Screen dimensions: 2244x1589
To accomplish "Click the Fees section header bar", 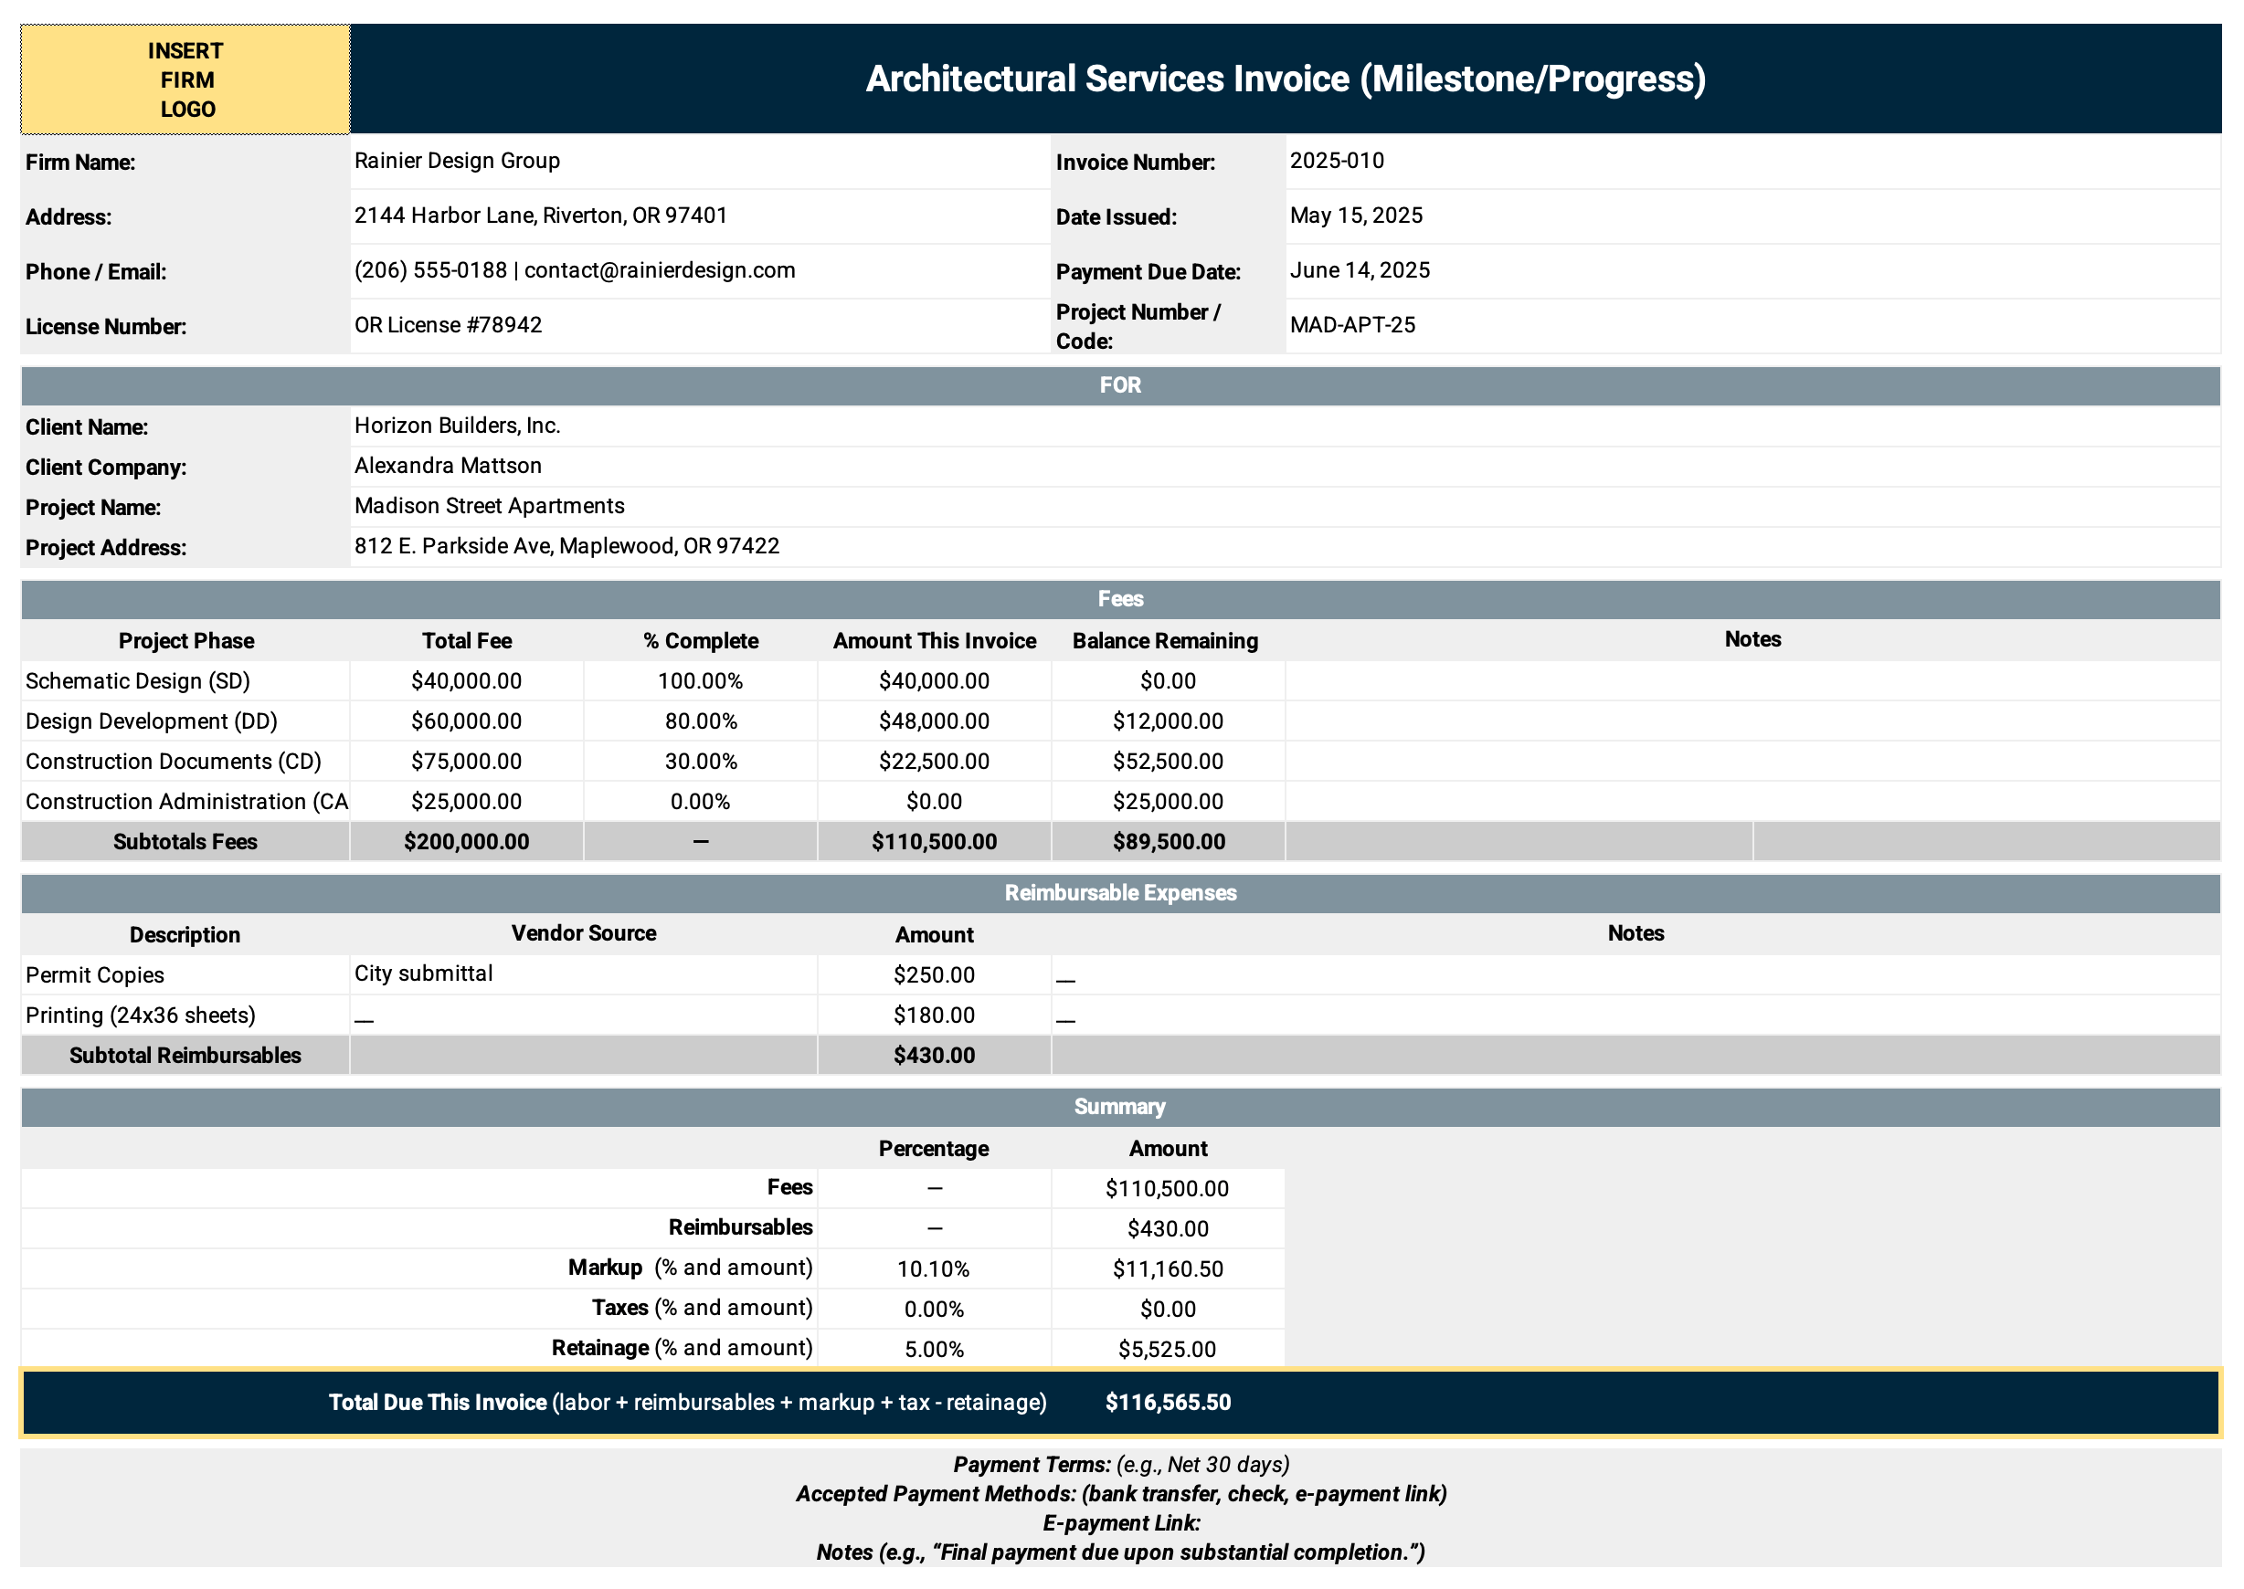I will click(x=1122, y=599).
